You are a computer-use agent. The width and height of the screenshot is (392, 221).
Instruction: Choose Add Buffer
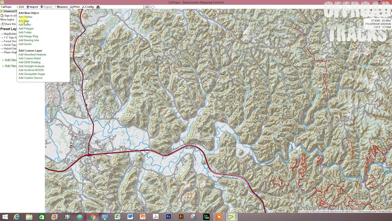(25, 25)
